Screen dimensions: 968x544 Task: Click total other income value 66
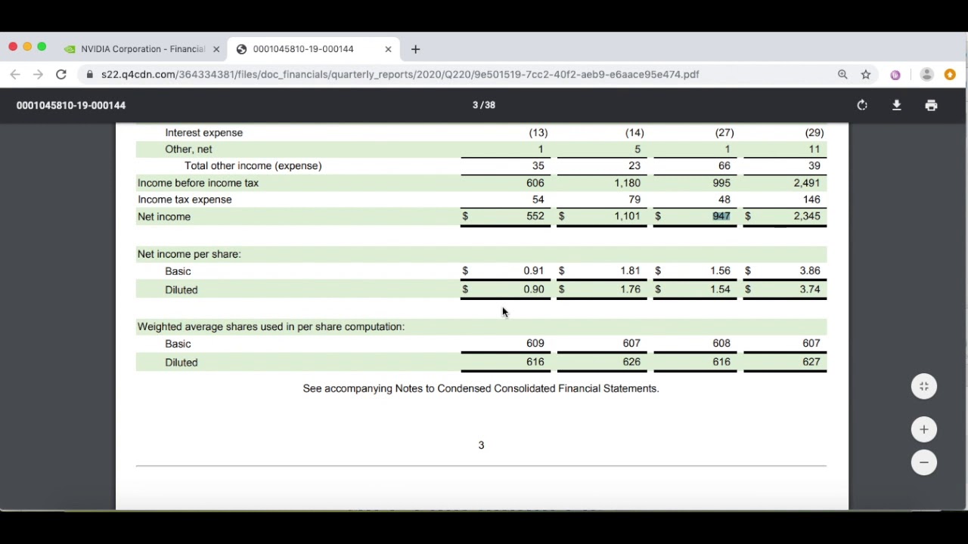pos(724,166)
